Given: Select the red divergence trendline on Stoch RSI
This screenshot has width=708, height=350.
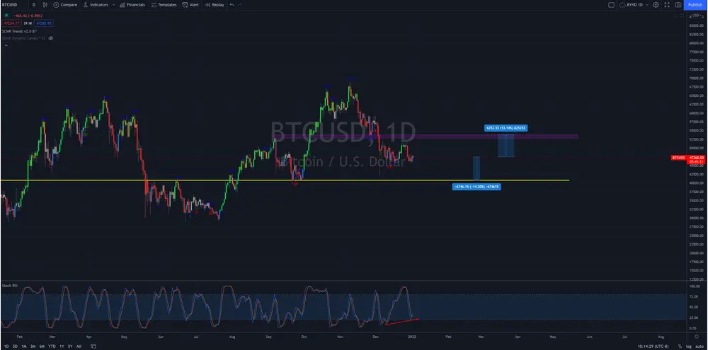Looking at the screenshot, I should pyautogui.click(x=402, y=322).
